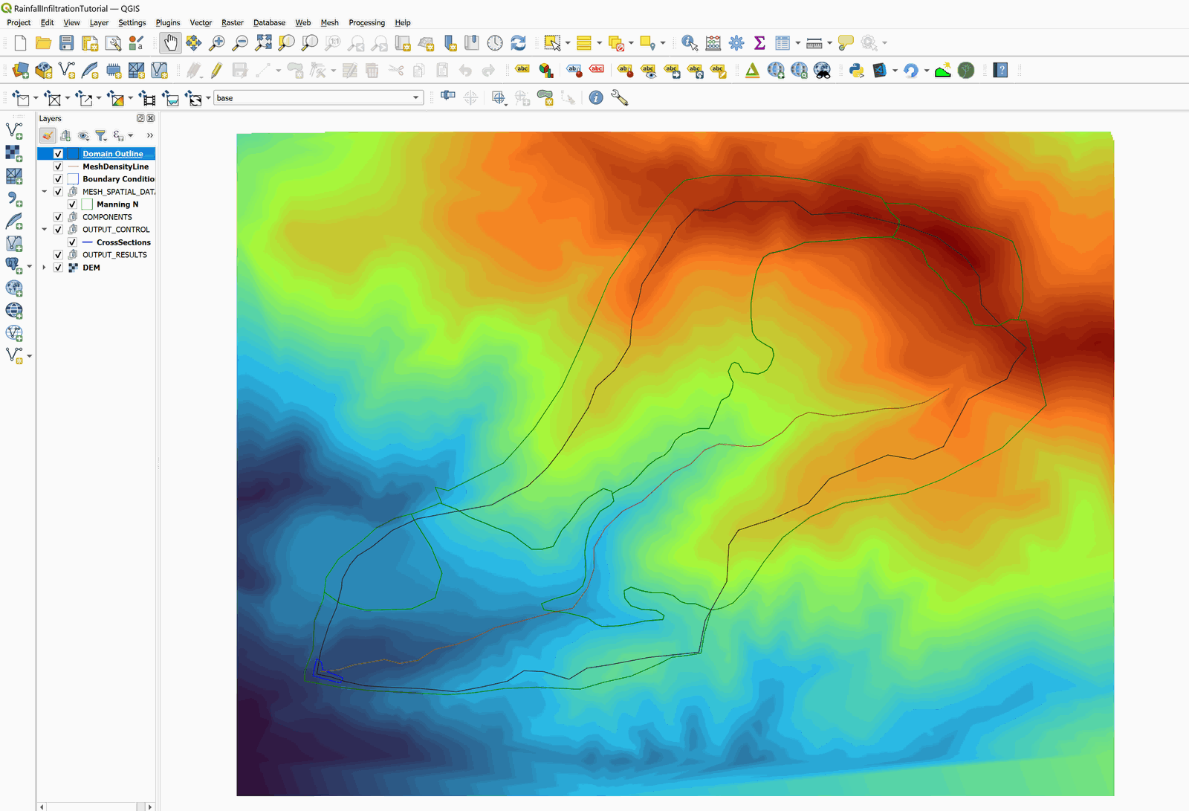Hide the MeshDensityLine layer
The width and height of the screenshot is (1189, 811).
click(58, 167)
